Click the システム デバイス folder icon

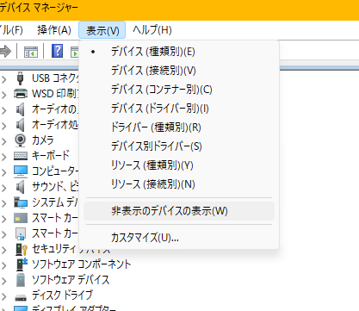coord(21,202)
